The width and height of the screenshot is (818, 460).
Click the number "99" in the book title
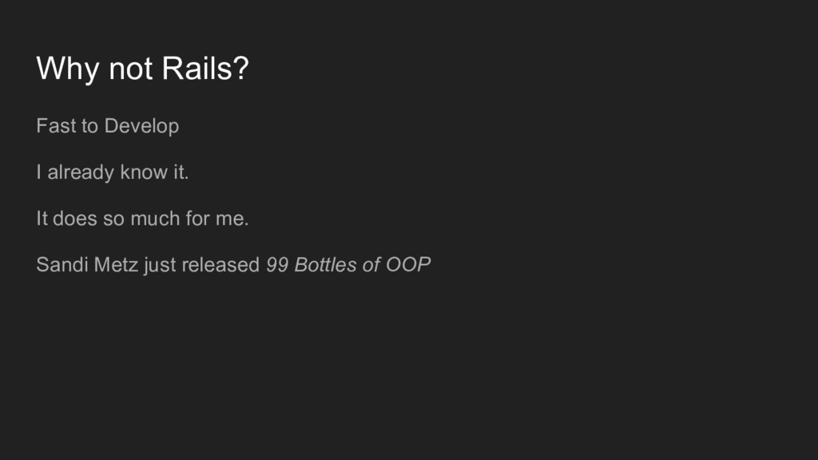(277, 265)
